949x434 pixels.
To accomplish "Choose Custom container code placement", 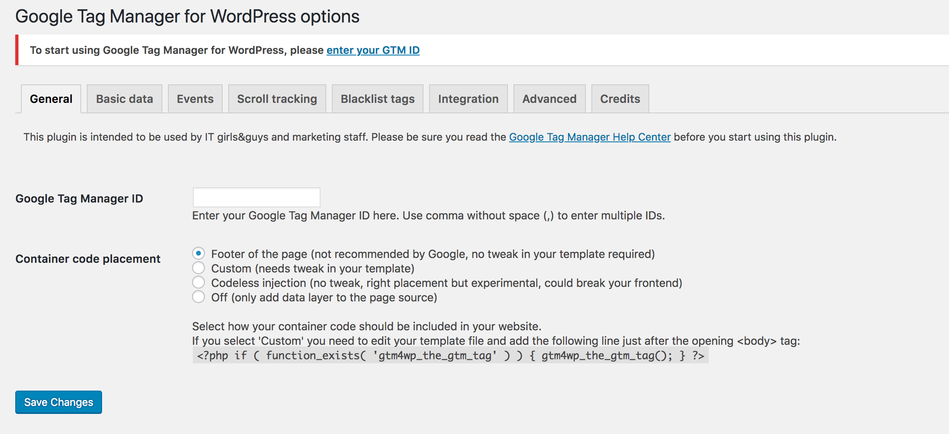I will pos(198,268).
